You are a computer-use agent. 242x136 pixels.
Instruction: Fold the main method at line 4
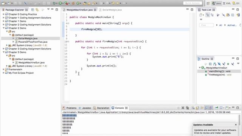pos(68,23)
